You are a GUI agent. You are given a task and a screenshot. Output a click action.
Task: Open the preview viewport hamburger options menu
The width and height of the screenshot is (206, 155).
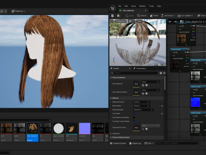(x=112, y=21)
